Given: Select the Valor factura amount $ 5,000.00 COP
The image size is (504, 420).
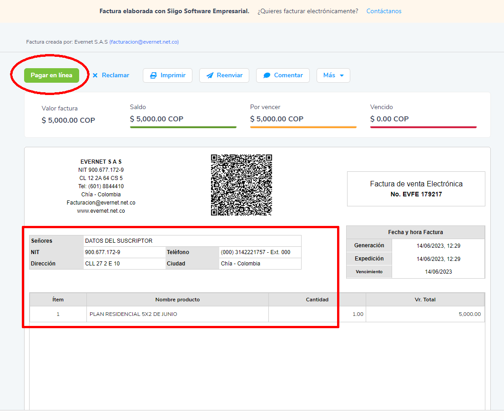Looking at the screenshot, I should coord(68,120).
